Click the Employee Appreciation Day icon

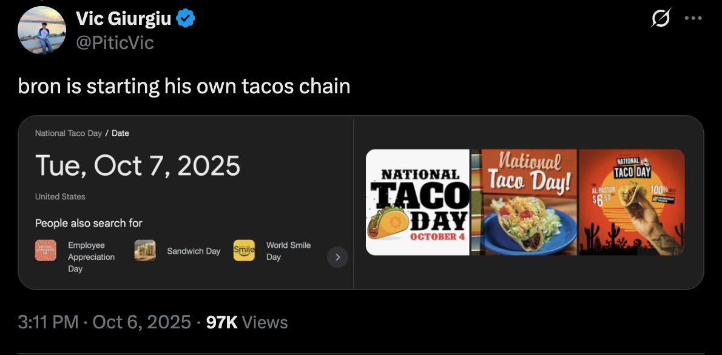(x=46, y=251)
